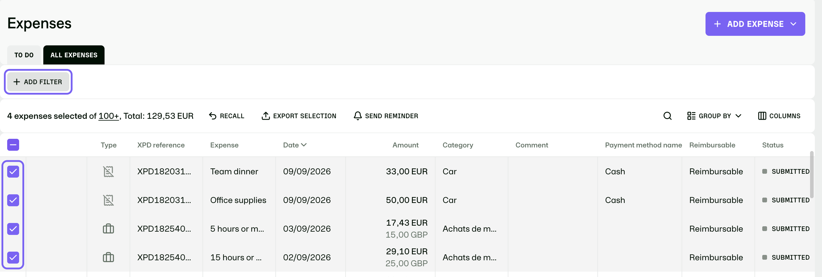Deselect the 15 hours expense row checkbox
Screen dimensions: 822x277
(13, 258)
